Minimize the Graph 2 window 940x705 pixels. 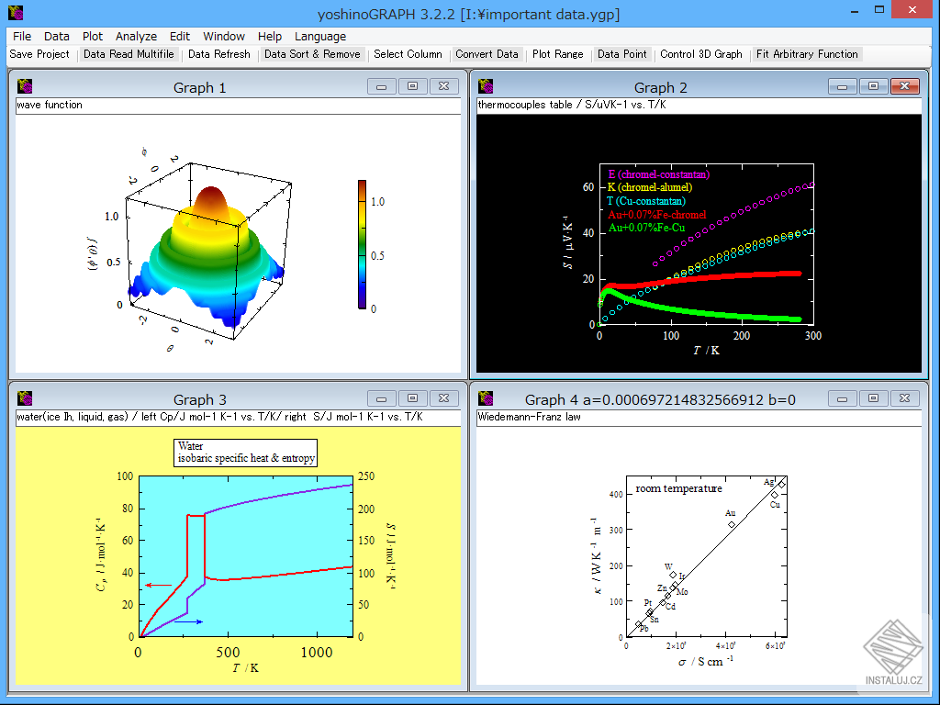pos(843,86)
